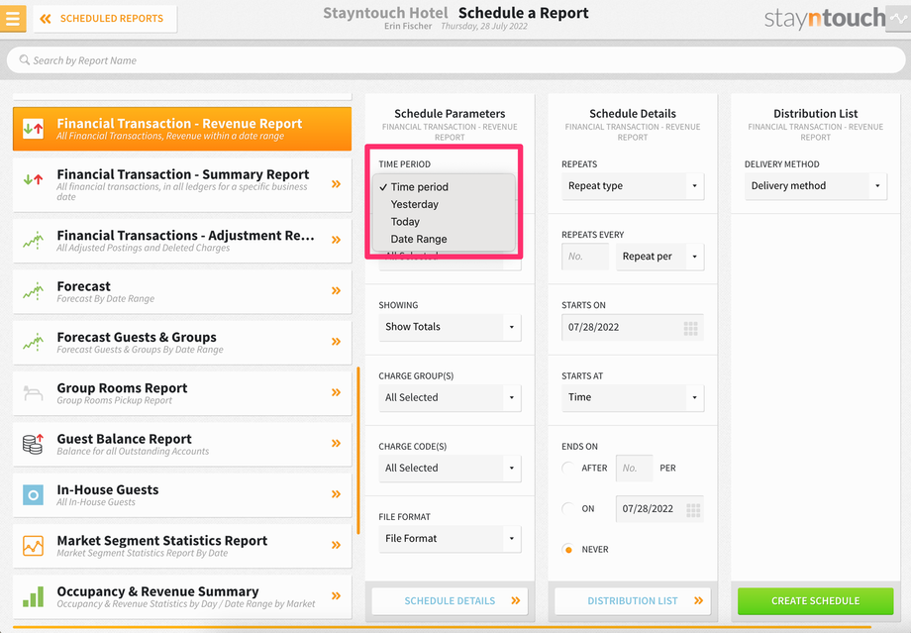Open the Charge Code(s) dropdown

point(450,469)
